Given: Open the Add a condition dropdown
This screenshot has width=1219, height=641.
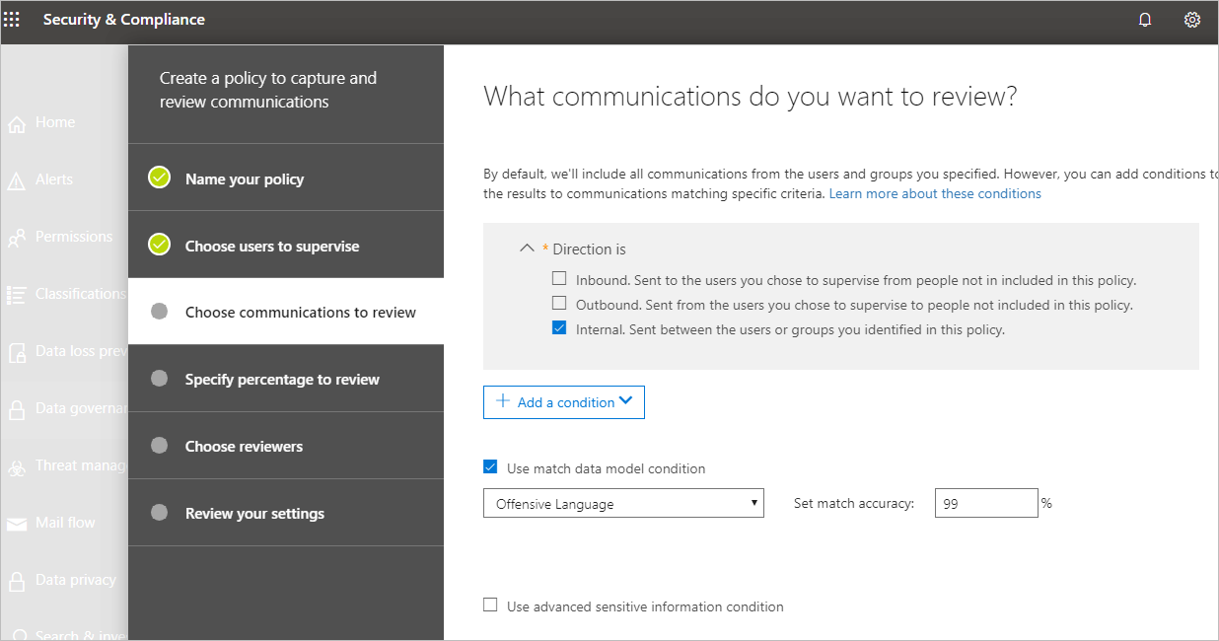Looking at the screenshot, I should tap(563, 401).
